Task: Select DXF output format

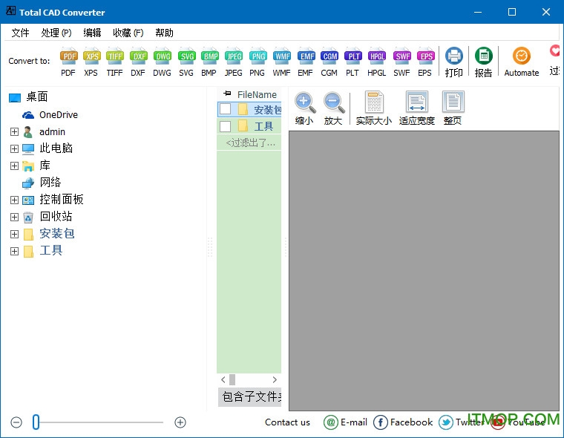Action: [139, 62]
